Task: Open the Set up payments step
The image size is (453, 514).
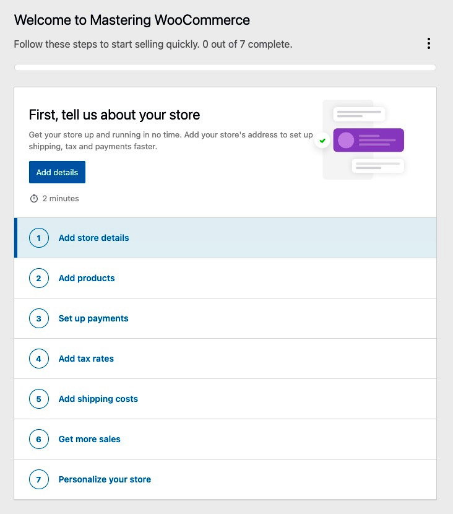Action: (225, 318)
